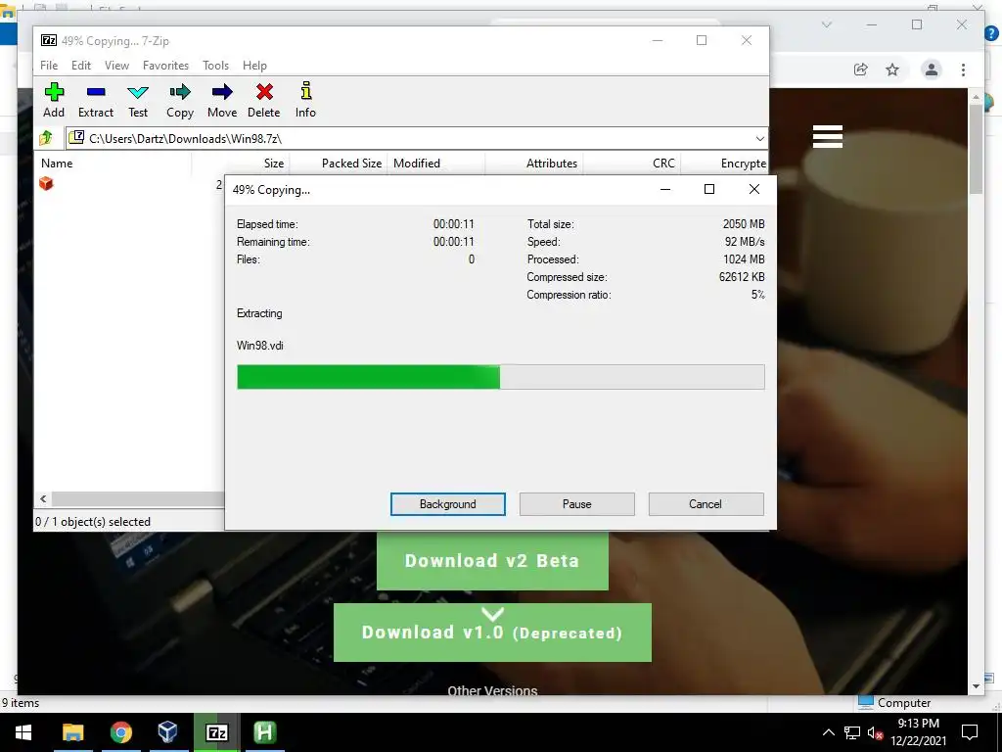
Task: Open the Tools menu
Action: [215, 66]
